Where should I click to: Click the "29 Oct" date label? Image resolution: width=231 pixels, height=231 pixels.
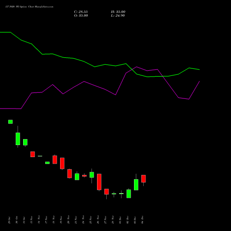(x=9, y=220)
